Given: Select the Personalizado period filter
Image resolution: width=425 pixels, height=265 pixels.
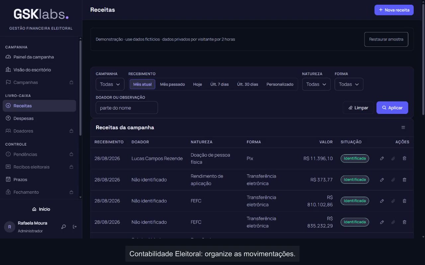Looking at the screenshot, I should [x=280, y=84].
